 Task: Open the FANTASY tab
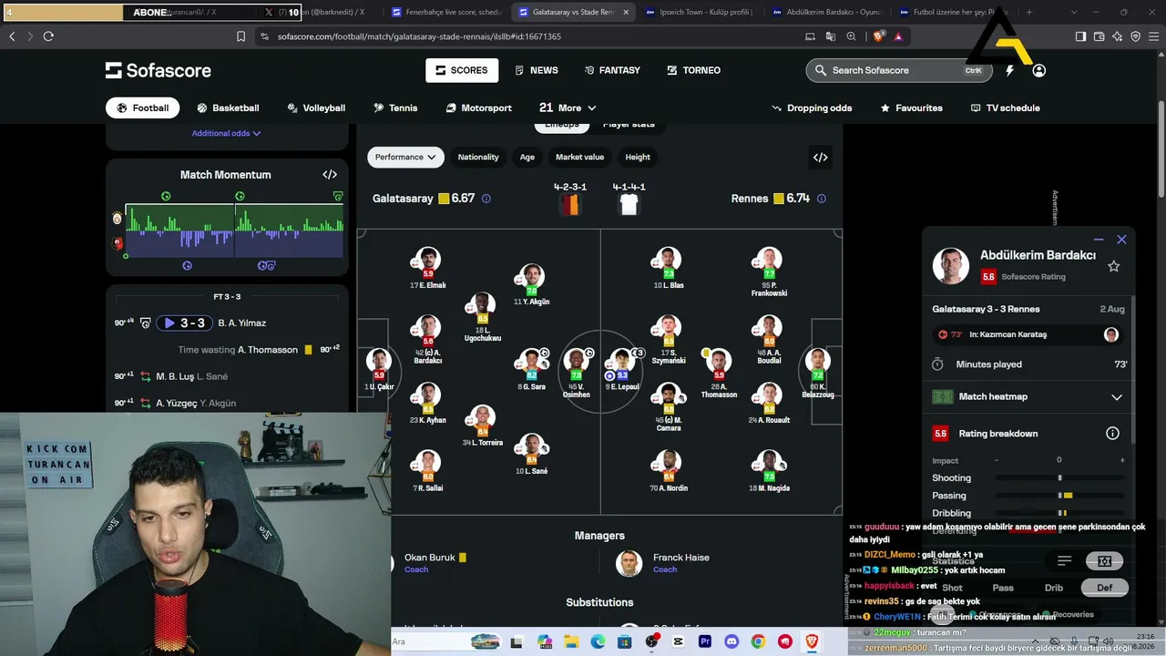point(612,70)
